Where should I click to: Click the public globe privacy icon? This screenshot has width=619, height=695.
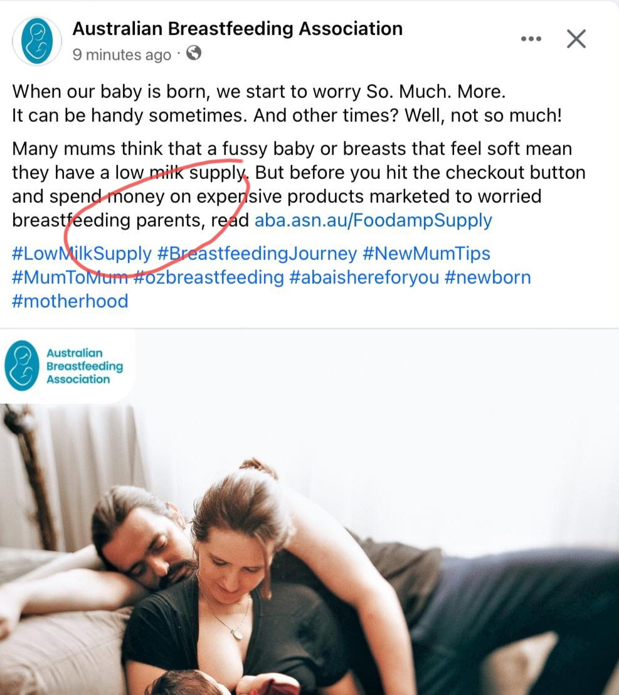(194, 53)
